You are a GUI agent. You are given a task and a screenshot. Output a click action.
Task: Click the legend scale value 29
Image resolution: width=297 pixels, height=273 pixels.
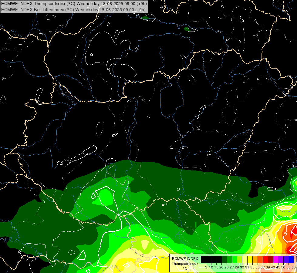coord(237,267)
